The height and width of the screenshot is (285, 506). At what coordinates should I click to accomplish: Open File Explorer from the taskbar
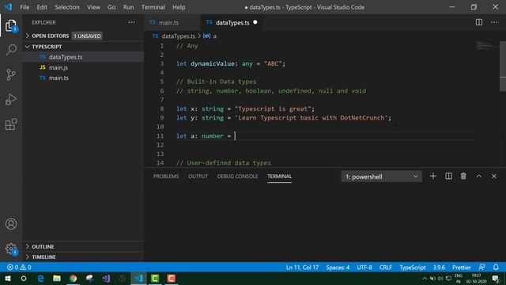tap(57, 278)
